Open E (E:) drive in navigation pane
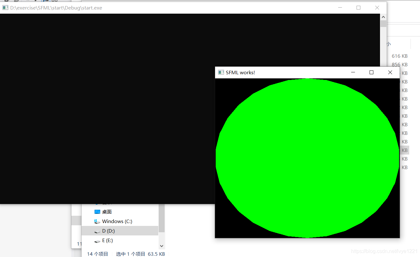This screenshot has width=420, height=257. click(x=120, y=241)
